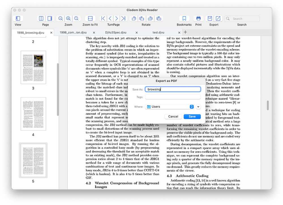Switch to the test.djvu tab
The width and height of the screenshot is (283, 205).
tap(158, 32)
